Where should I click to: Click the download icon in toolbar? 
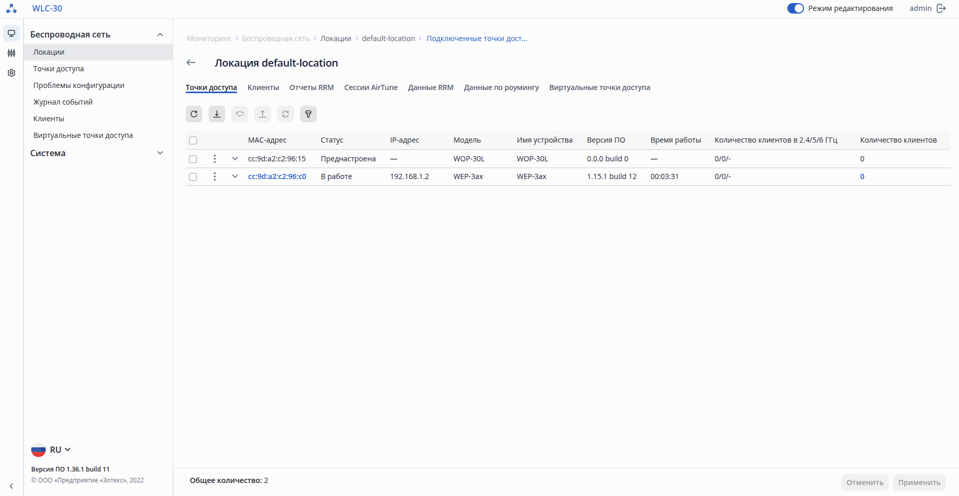(x=217, y=114)
